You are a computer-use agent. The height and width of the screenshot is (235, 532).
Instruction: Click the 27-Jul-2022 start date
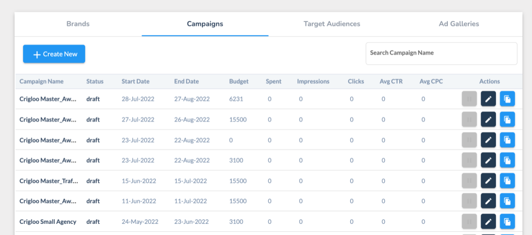pyautogui.click(x=138, y=120)
